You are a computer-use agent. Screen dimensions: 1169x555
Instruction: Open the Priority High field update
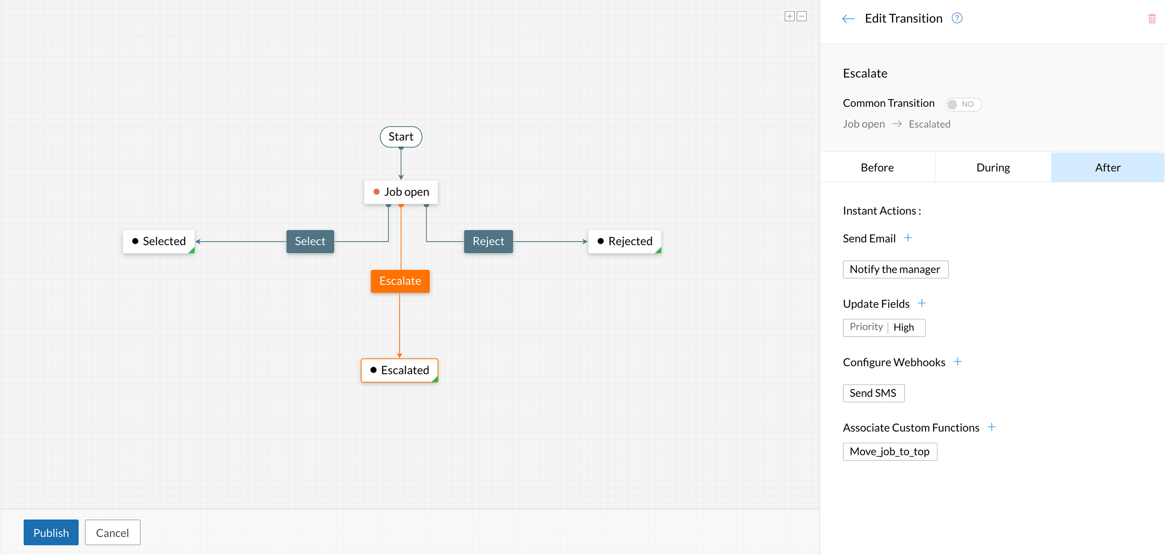point(883,327)
